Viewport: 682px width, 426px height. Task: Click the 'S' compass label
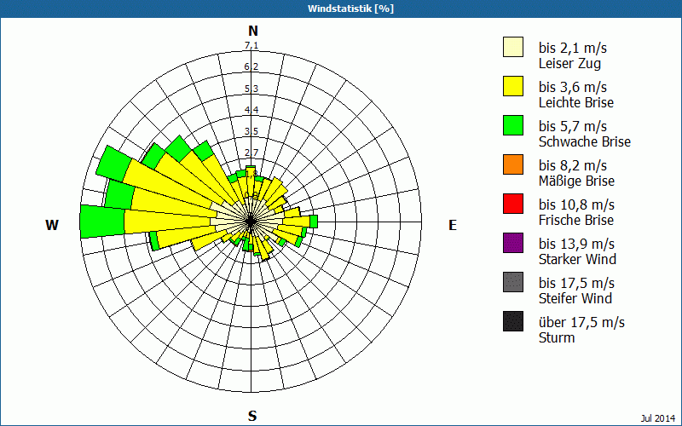pos(252,416)
